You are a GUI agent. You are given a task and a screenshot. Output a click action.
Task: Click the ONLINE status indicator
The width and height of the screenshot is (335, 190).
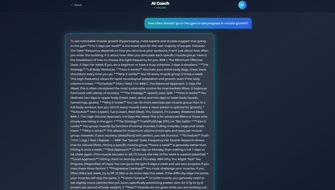160,8
